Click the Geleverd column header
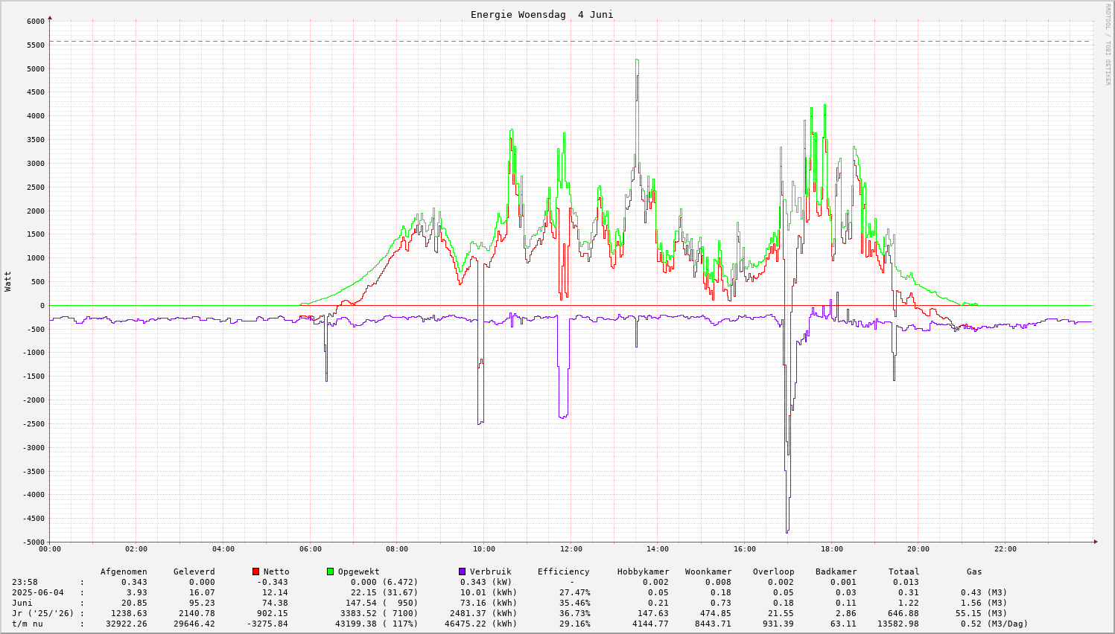Image resolution: width=1115 pixels, height=634 pixels. 194,571
